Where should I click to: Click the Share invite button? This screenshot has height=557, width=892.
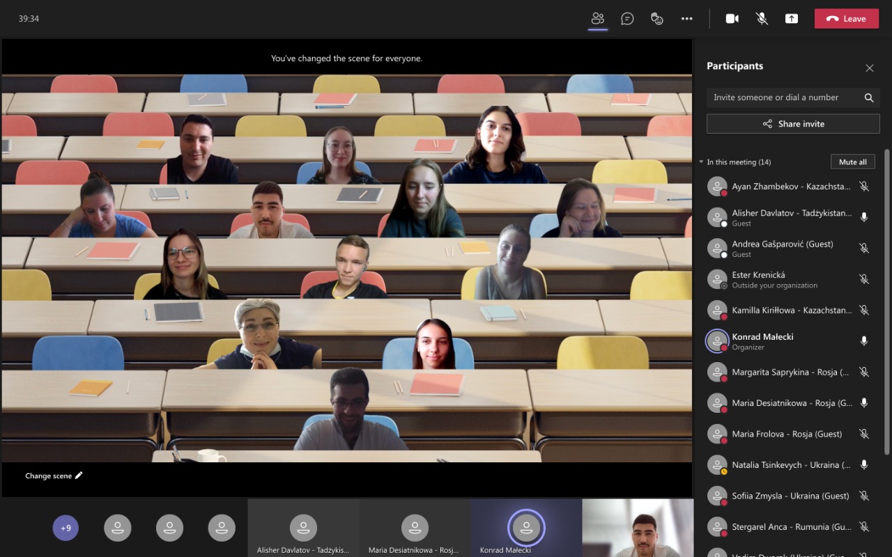pyautogui.click(x=793, y=124)
